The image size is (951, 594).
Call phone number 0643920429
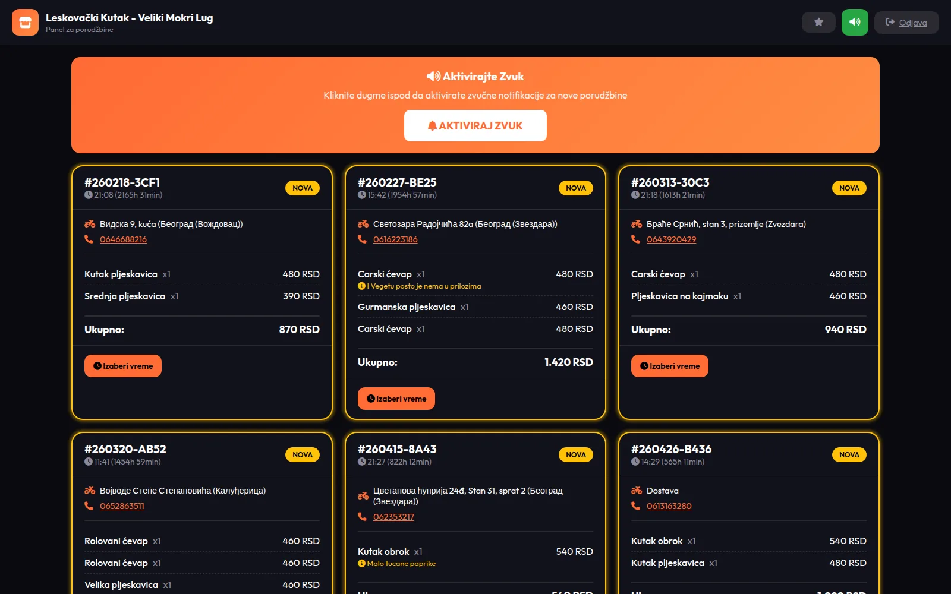tap(671, 239)
